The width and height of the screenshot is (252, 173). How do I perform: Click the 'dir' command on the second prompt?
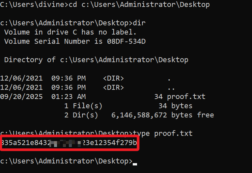pos(139,23)
